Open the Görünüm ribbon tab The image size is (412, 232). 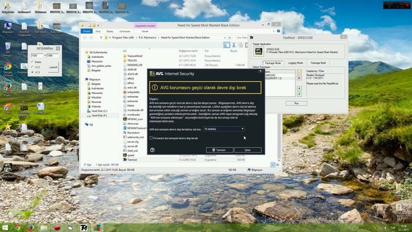125,32
